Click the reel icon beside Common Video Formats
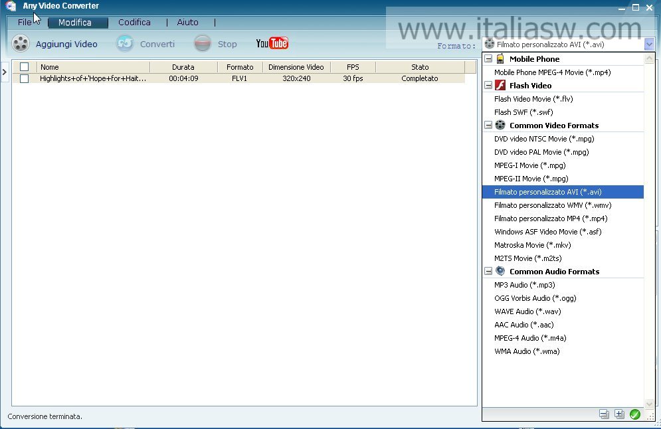Screen dimensions: 661x429 [500, 125]
